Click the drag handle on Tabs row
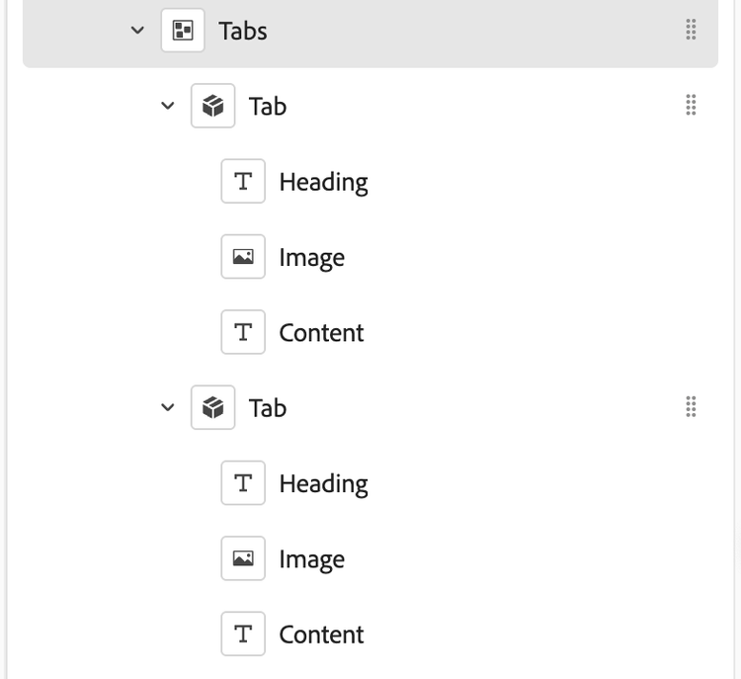This screenshot has height=679, width=741. pyautogui.click(x=692, y=31)
